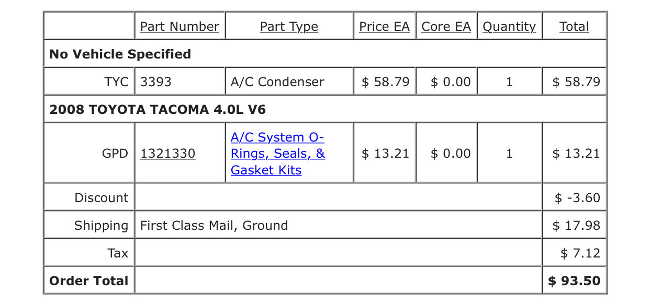Viewport: 650px width, 305px height.
Task: Open part number 1321330 link
Action: click(168, 154)
